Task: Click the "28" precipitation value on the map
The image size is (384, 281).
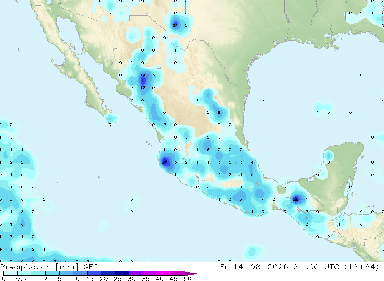Action: [x=165, y=162]
